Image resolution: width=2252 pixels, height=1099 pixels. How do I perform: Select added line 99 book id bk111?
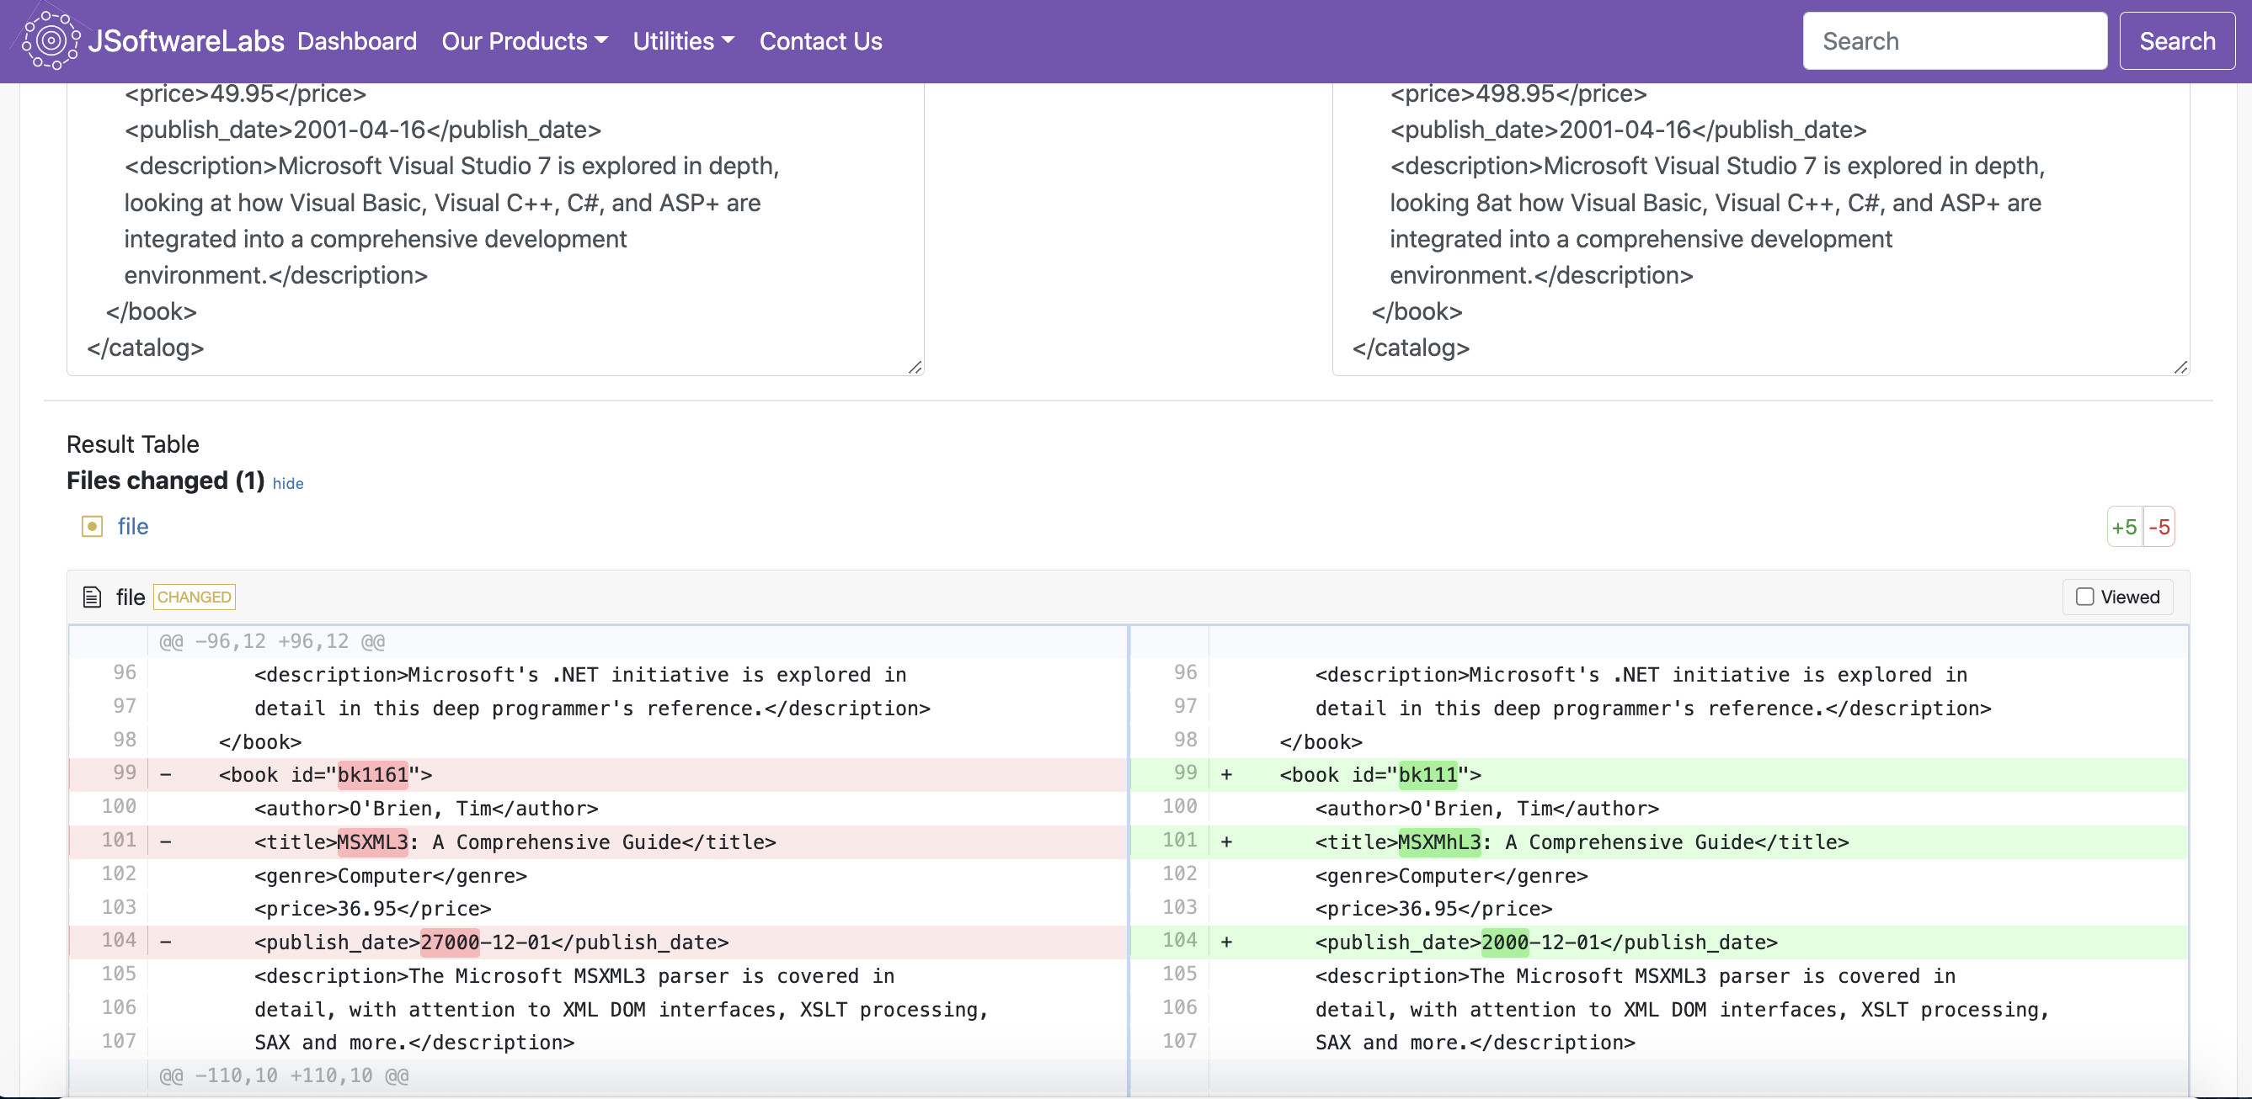pos(1659,775)
